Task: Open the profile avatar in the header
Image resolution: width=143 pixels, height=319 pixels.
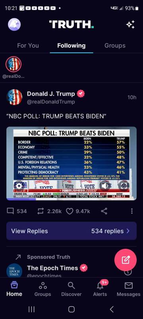Action: click(14, 24)
